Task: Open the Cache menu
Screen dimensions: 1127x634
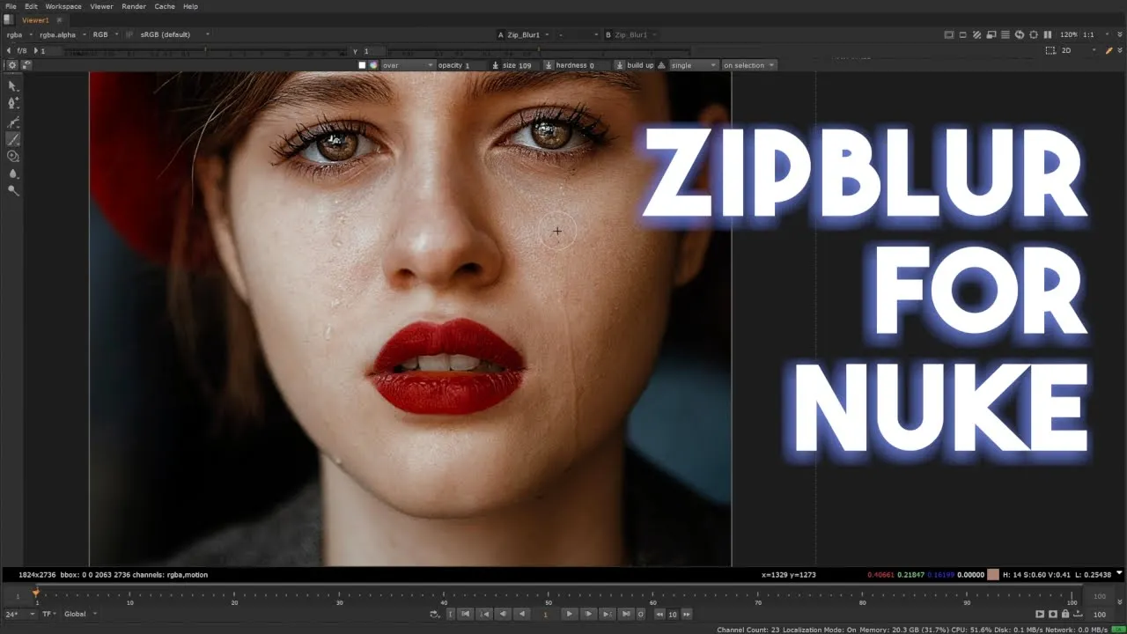Action: (x=165, y=6)
